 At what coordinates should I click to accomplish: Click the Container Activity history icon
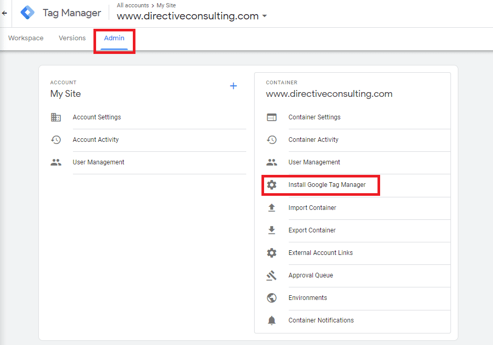271,140
